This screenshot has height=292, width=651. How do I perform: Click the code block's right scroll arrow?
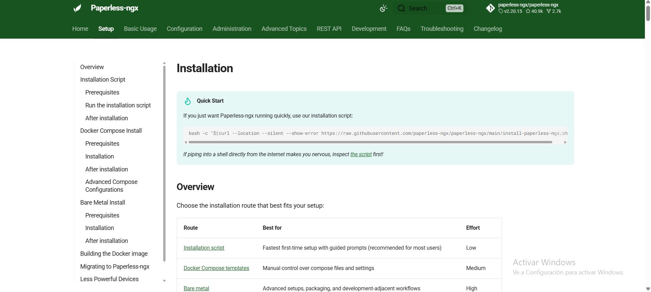tap(565, 142)
